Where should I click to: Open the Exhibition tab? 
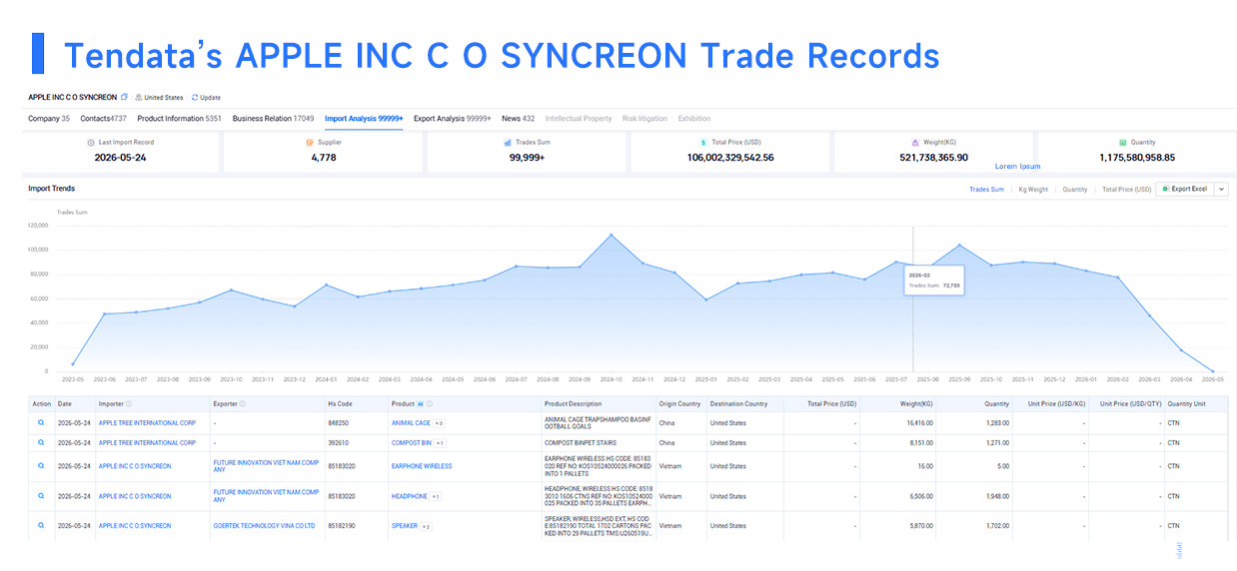[x=694, y=119]
